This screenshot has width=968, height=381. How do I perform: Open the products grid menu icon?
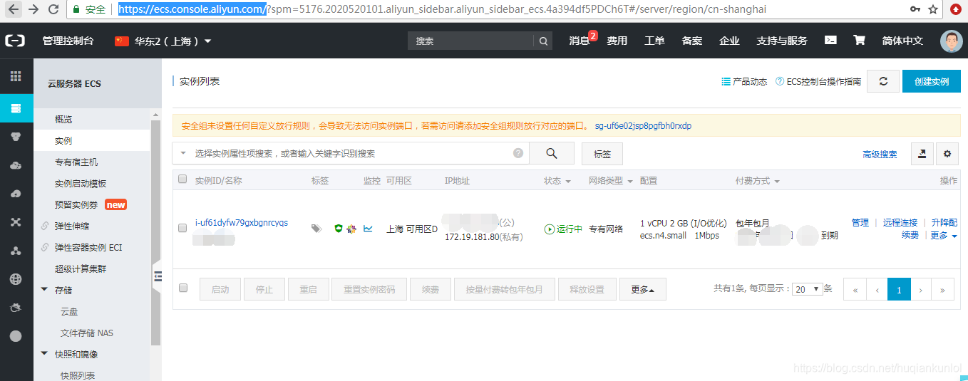16,76
